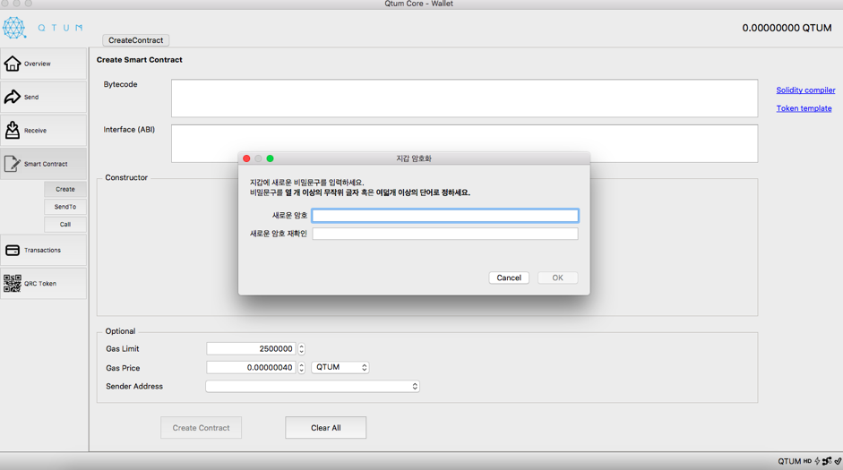
Task: Cancel the wallet encryption dialog
Action: (509, 278)
